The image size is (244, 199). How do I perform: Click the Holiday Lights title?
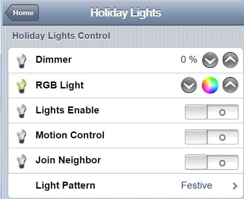(126, 13)
